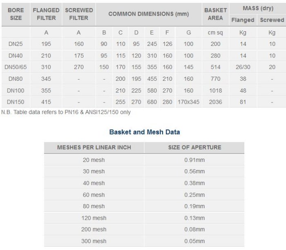Click the 120 mesh row cell
This screenshot has width=286, height=250.
94,218
